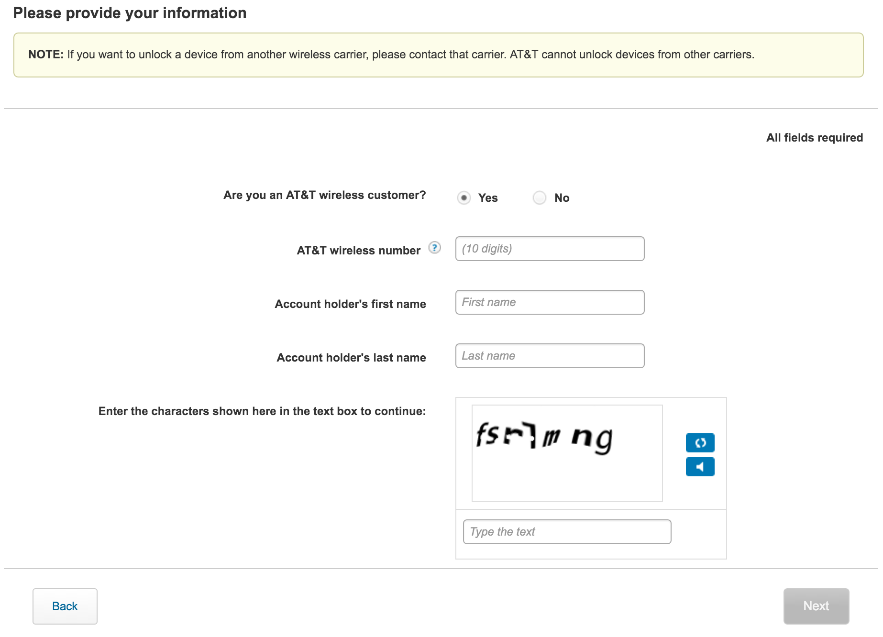Click the No option label
Screen dimensions: 883x637
[562, 198]
